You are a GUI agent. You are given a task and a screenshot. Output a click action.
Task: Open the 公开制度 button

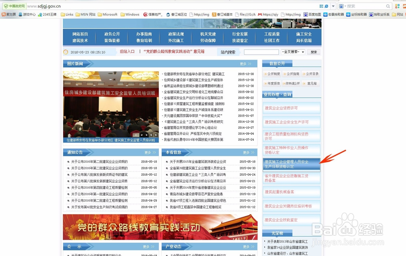[x=272, y=74]
